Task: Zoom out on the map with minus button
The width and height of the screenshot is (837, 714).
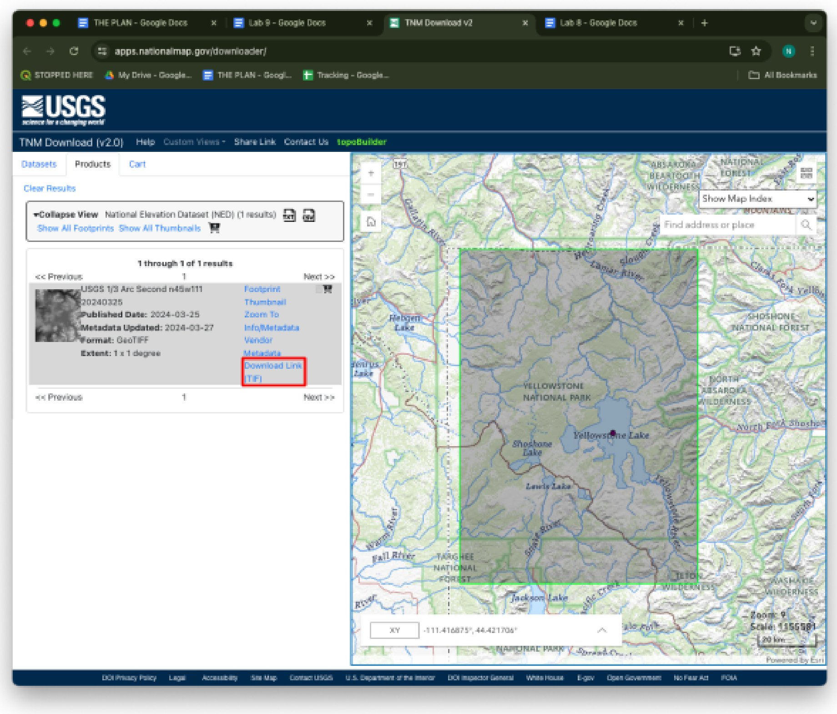Action: coord(371,195)
